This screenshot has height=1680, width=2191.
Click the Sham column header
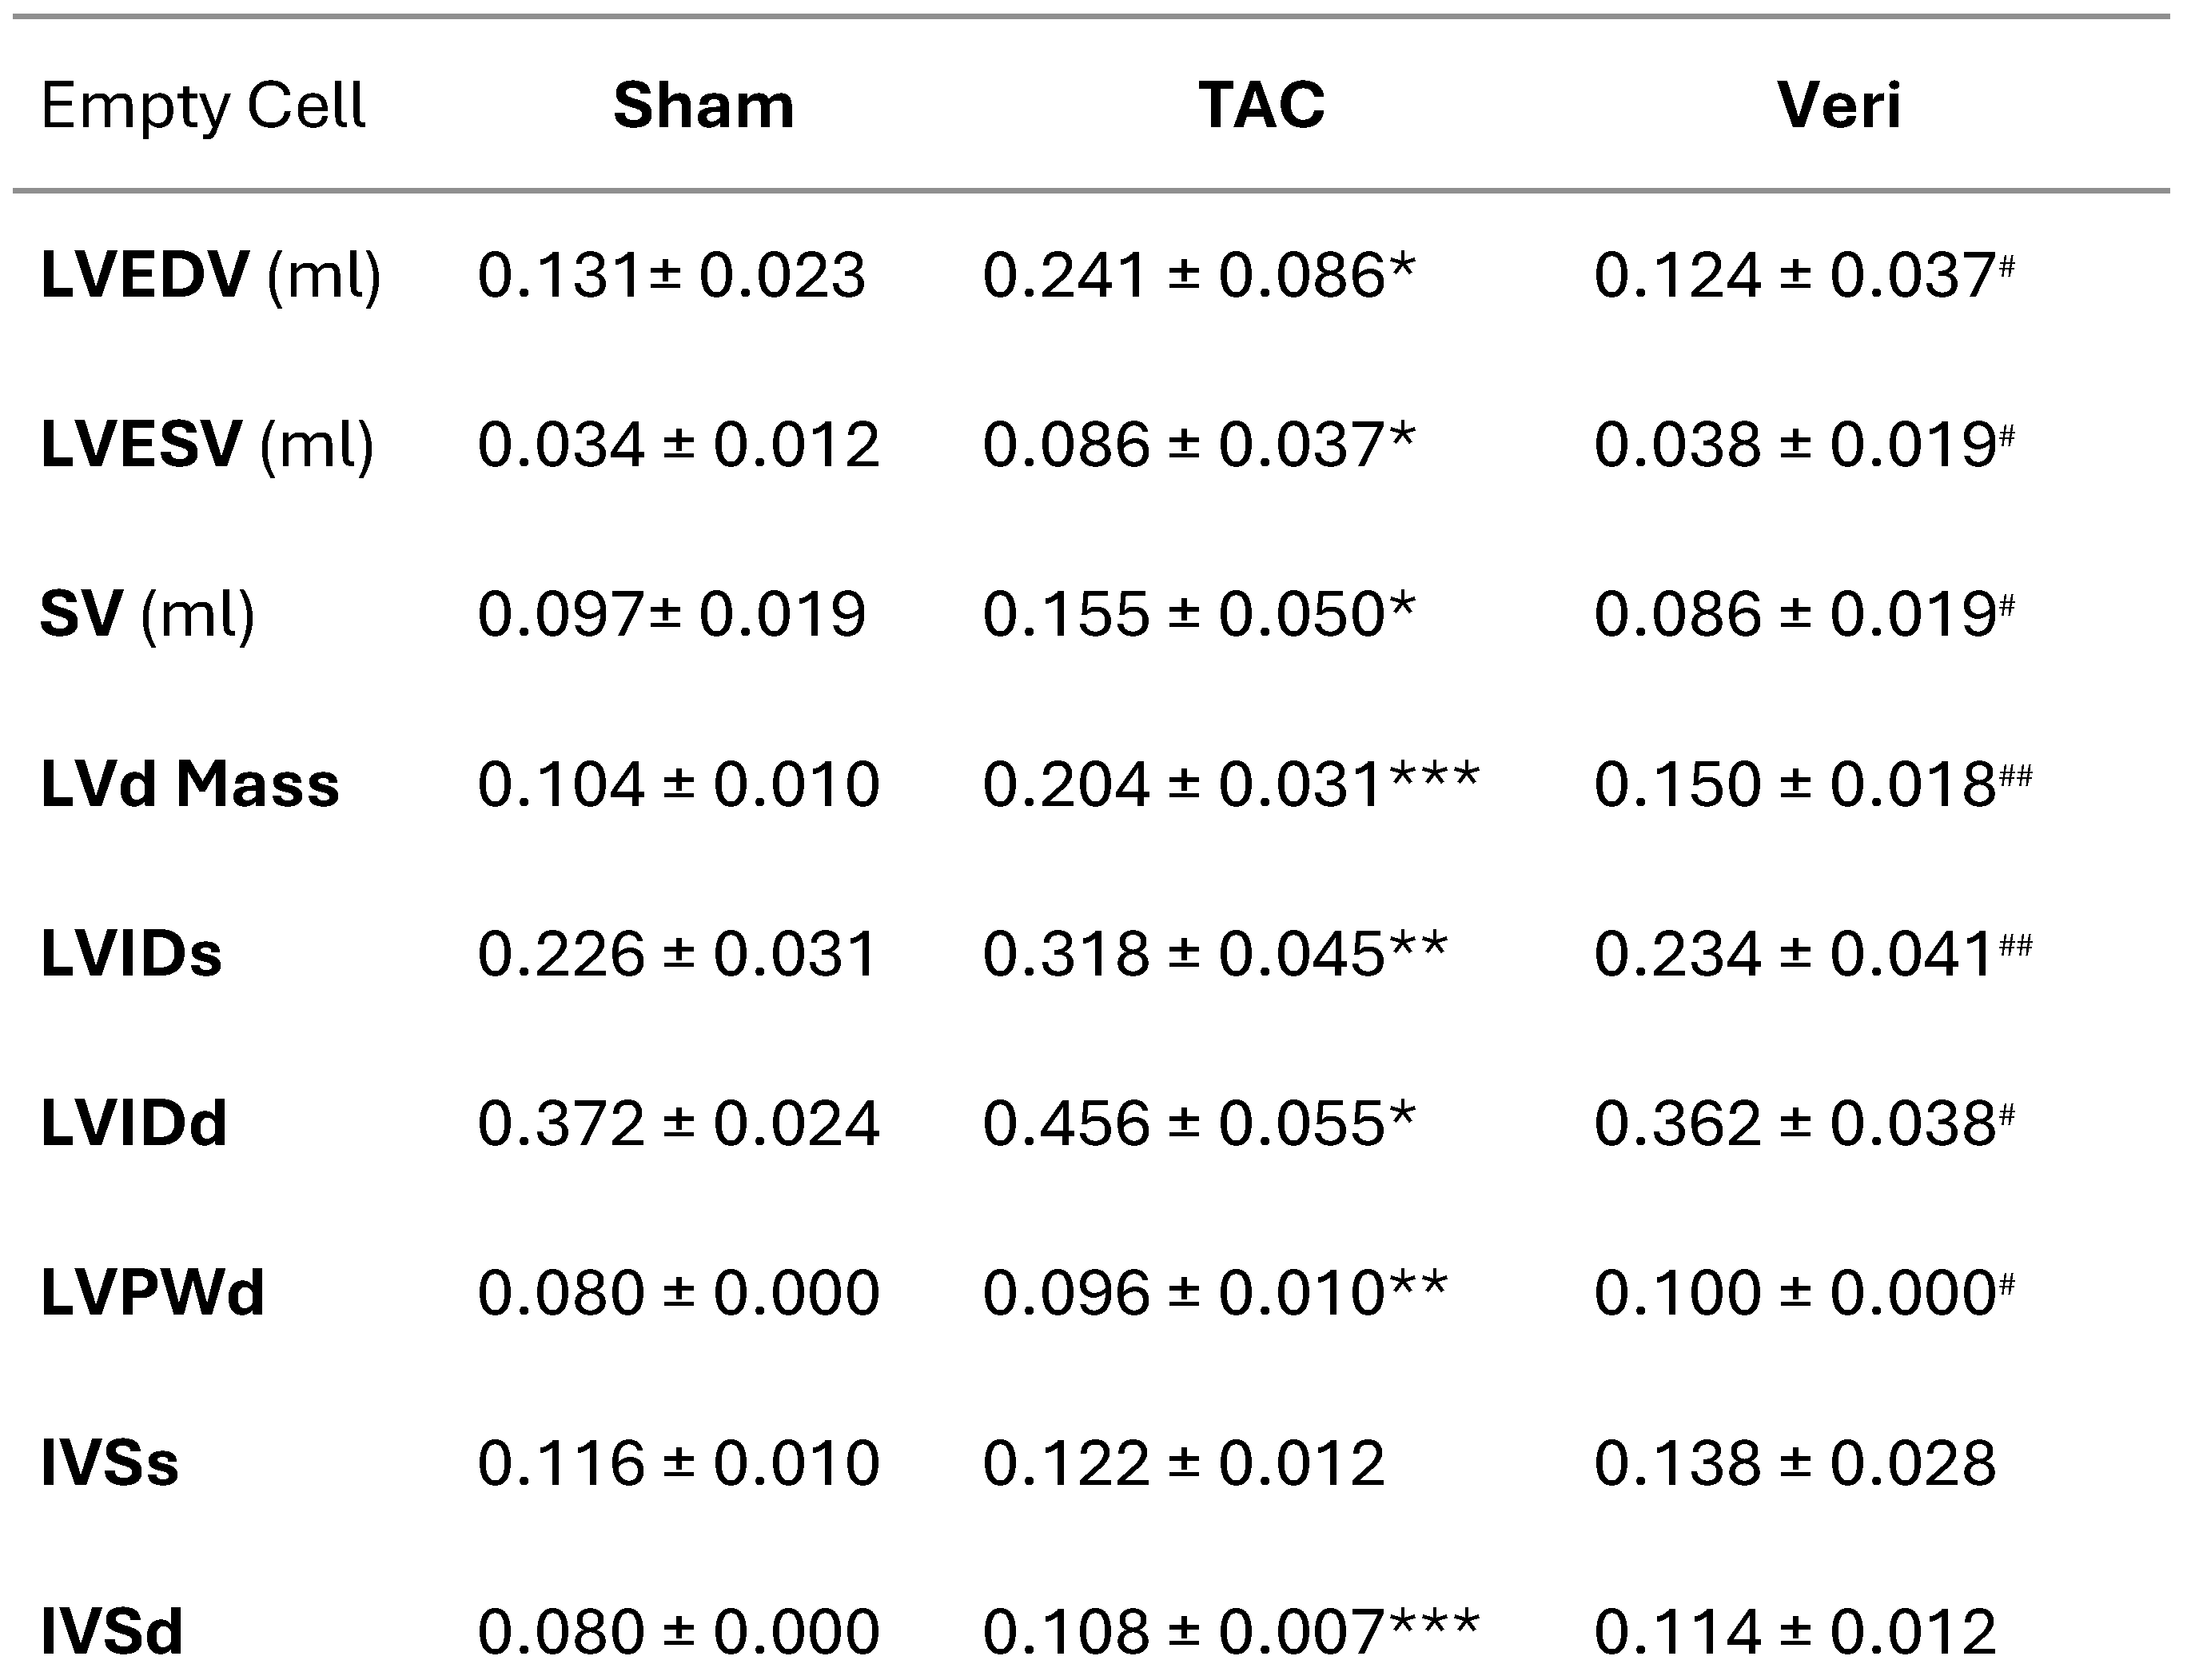[x=703, y=105]
